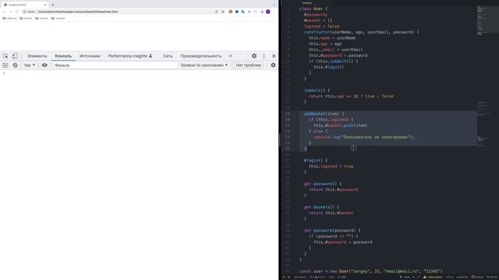Place cursor on addBasket(item) line
499x280 pixels.
point(324,114)
